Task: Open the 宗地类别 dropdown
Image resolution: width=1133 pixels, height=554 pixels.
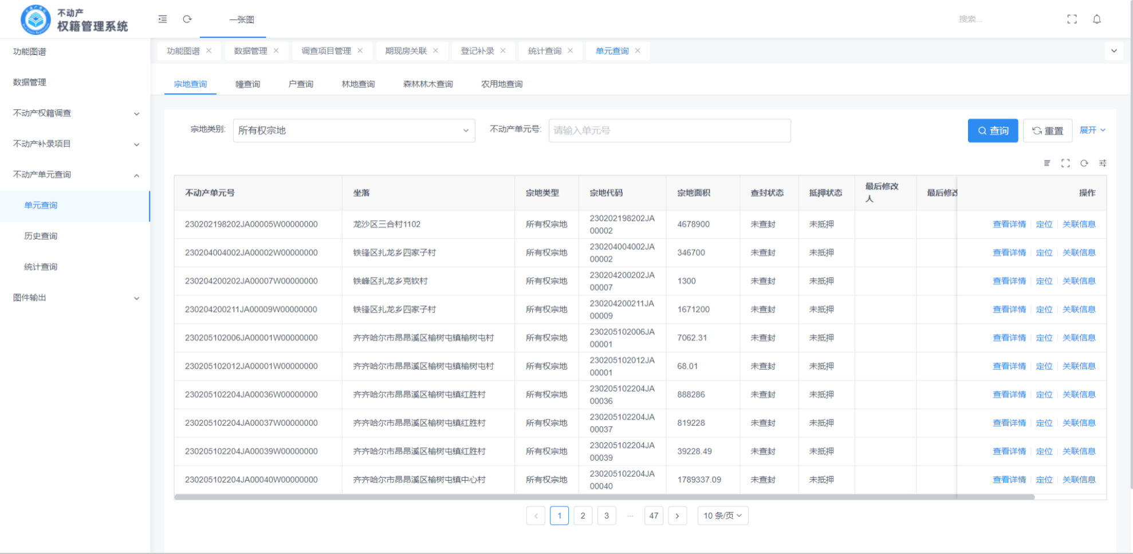Action: (x=354, y=130)
